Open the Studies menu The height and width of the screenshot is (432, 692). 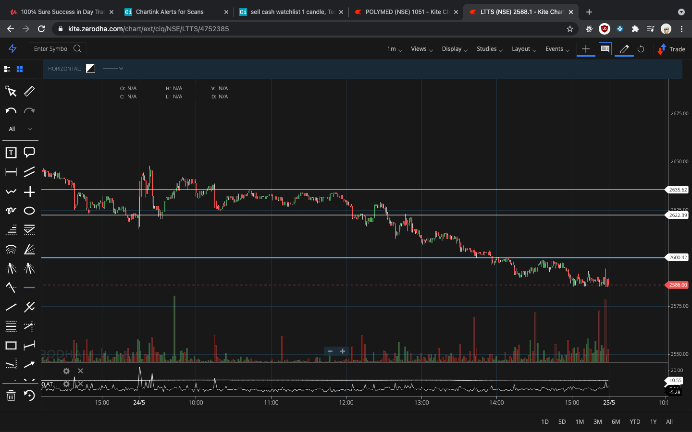point(489,48)
